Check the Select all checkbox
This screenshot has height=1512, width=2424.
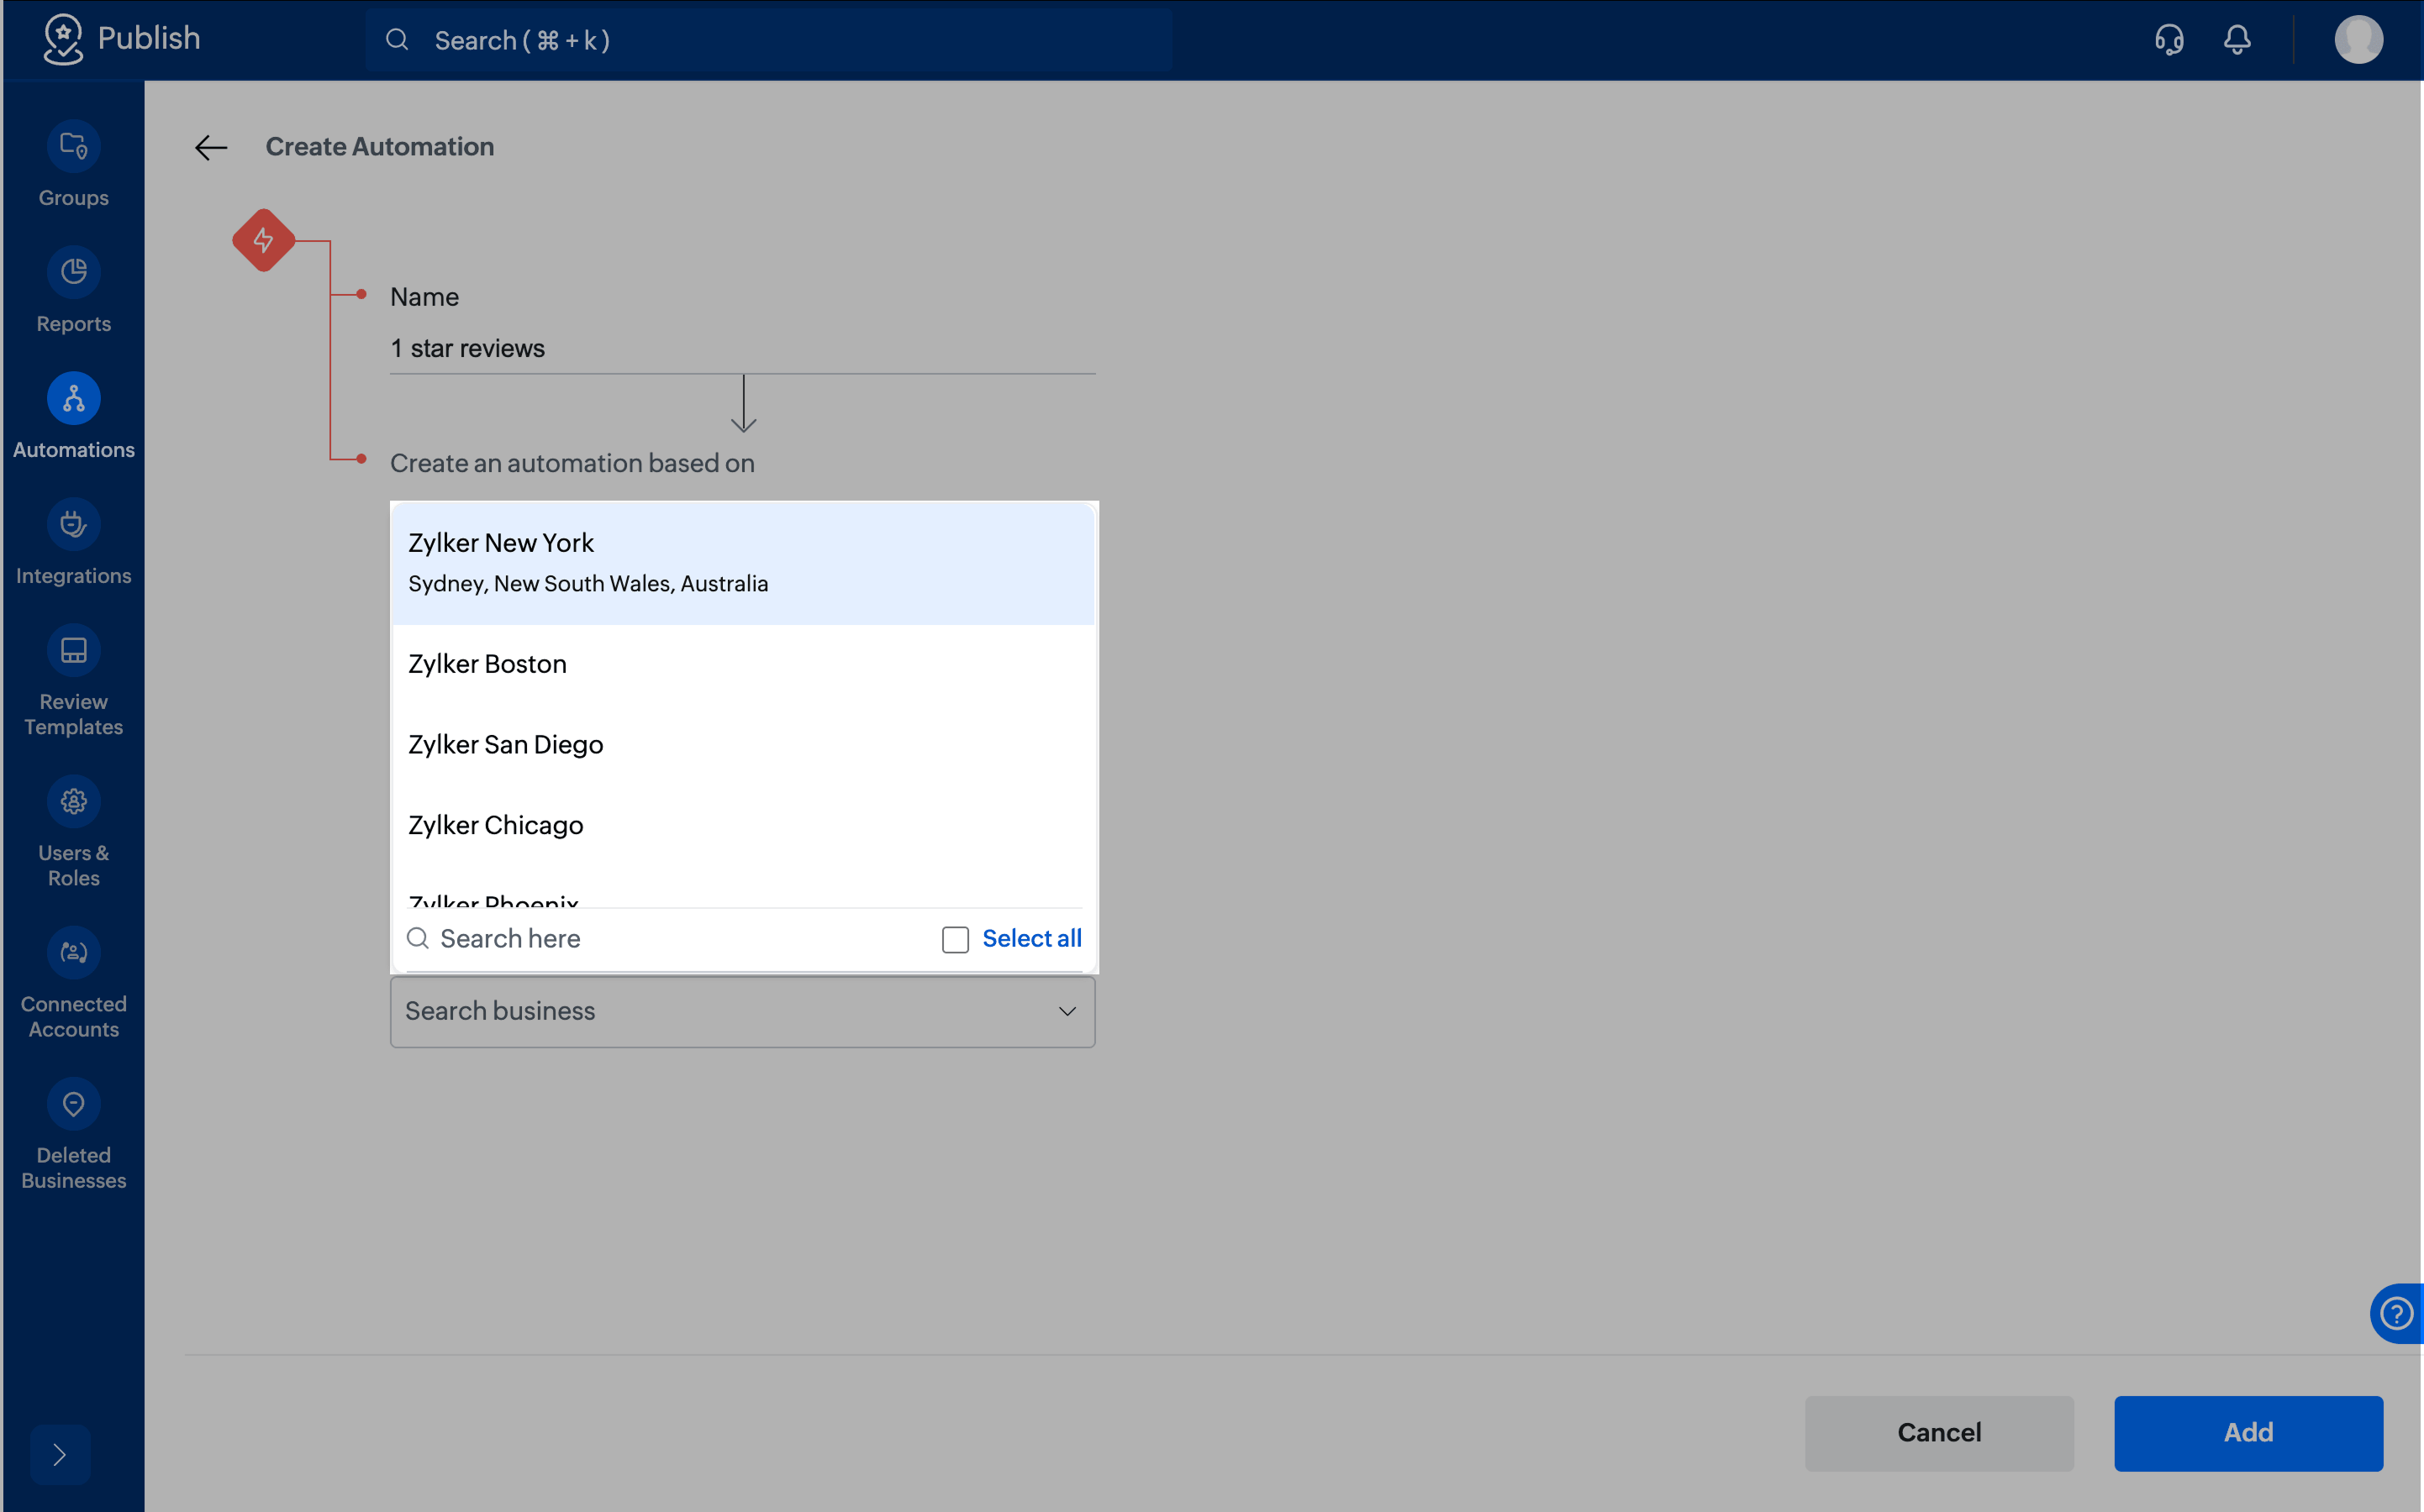tap(956, 939)
